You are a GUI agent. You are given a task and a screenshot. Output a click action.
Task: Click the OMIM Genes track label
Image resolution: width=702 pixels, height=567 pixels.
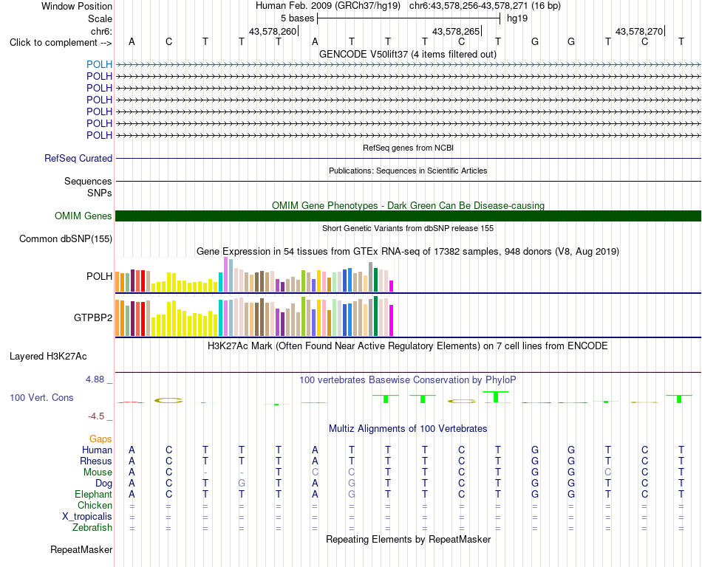click(84, 216)
